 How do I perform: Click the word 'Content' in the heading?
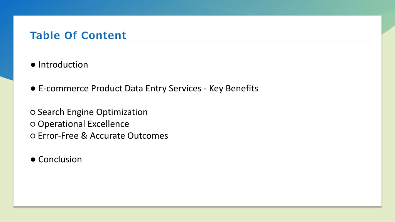pos(103,35)
